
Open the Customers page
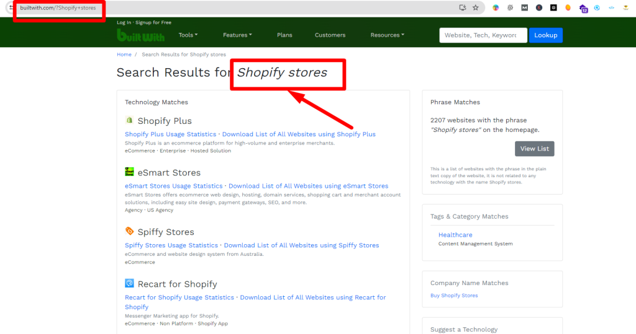click(x=330, y=35)
